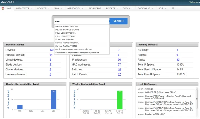Click scrollbar down arrow in Last 10 Changes
Image resolution: width=200 pixels, height=119 pixels.
(197, 116)
